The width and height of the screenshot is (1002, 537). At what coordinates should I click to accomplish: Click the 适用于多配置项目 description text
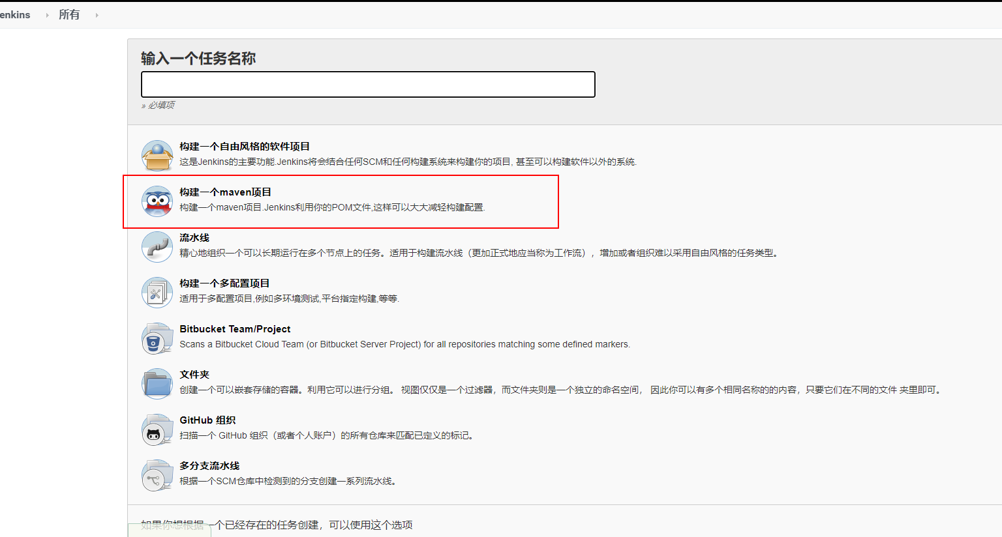pos(290,298)
